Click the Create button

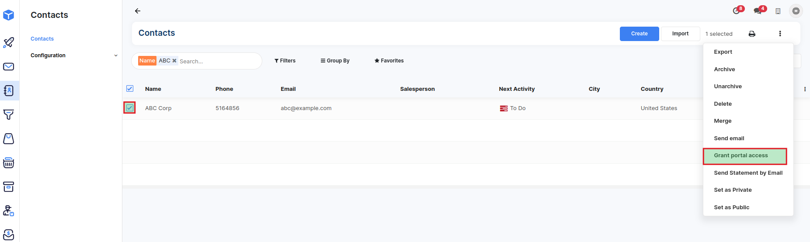639,34
